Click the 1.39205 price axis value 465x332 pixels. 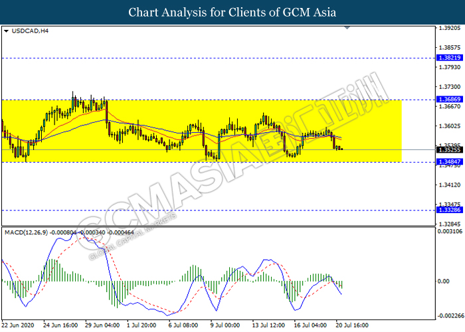[x=450, y=28]
